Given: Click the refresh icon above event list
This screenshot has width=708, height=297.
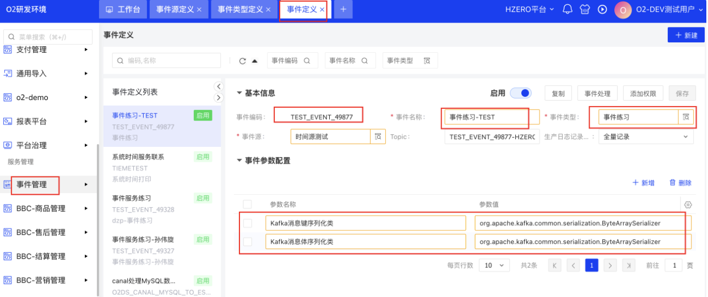Looking at the screenshot, I should click(x=242, y=61).
